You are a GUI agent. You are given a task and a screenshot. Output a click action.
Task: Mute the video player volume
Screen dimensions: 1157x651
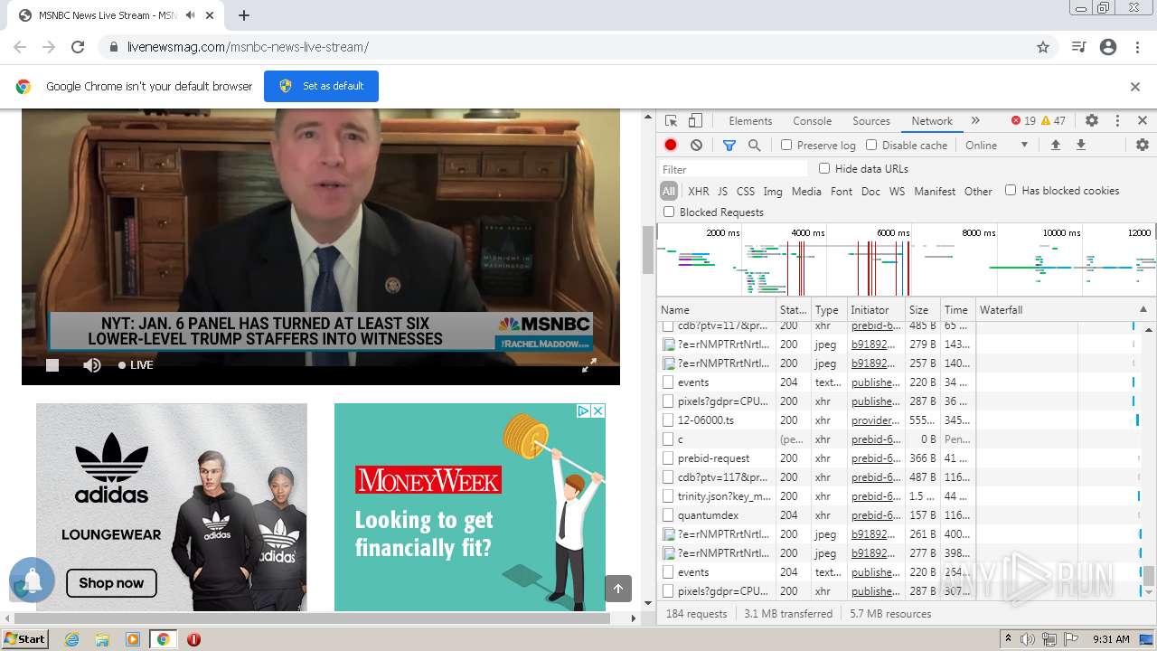92,365
